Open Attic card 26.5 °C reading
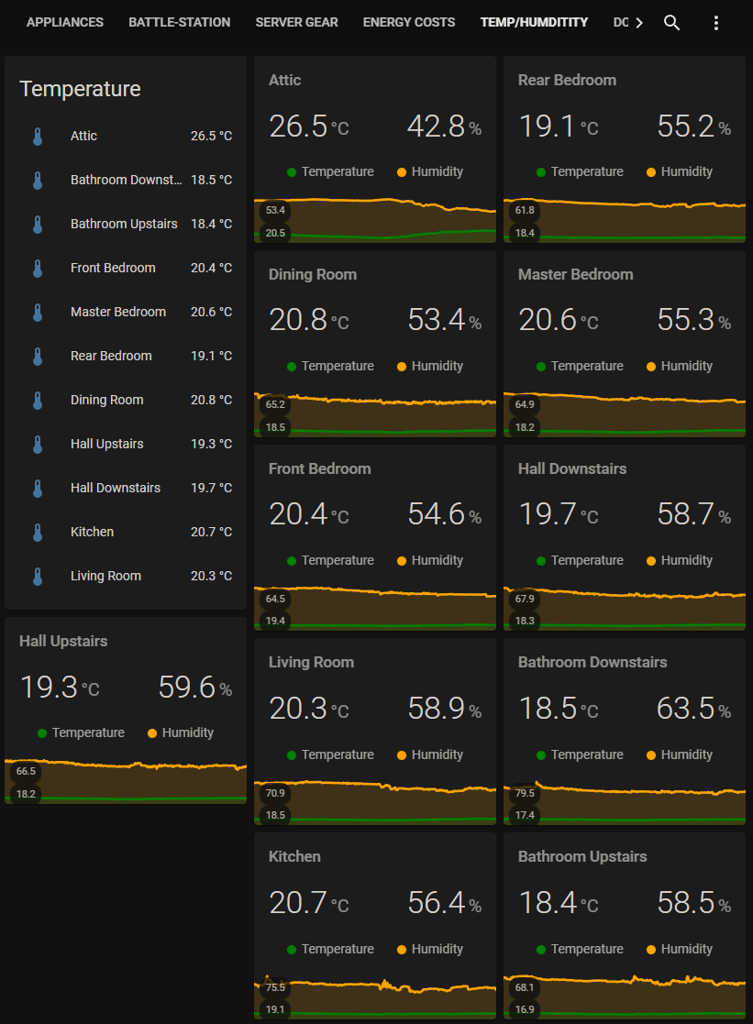This screenshot has height=1024, width=753. (309, 127)
